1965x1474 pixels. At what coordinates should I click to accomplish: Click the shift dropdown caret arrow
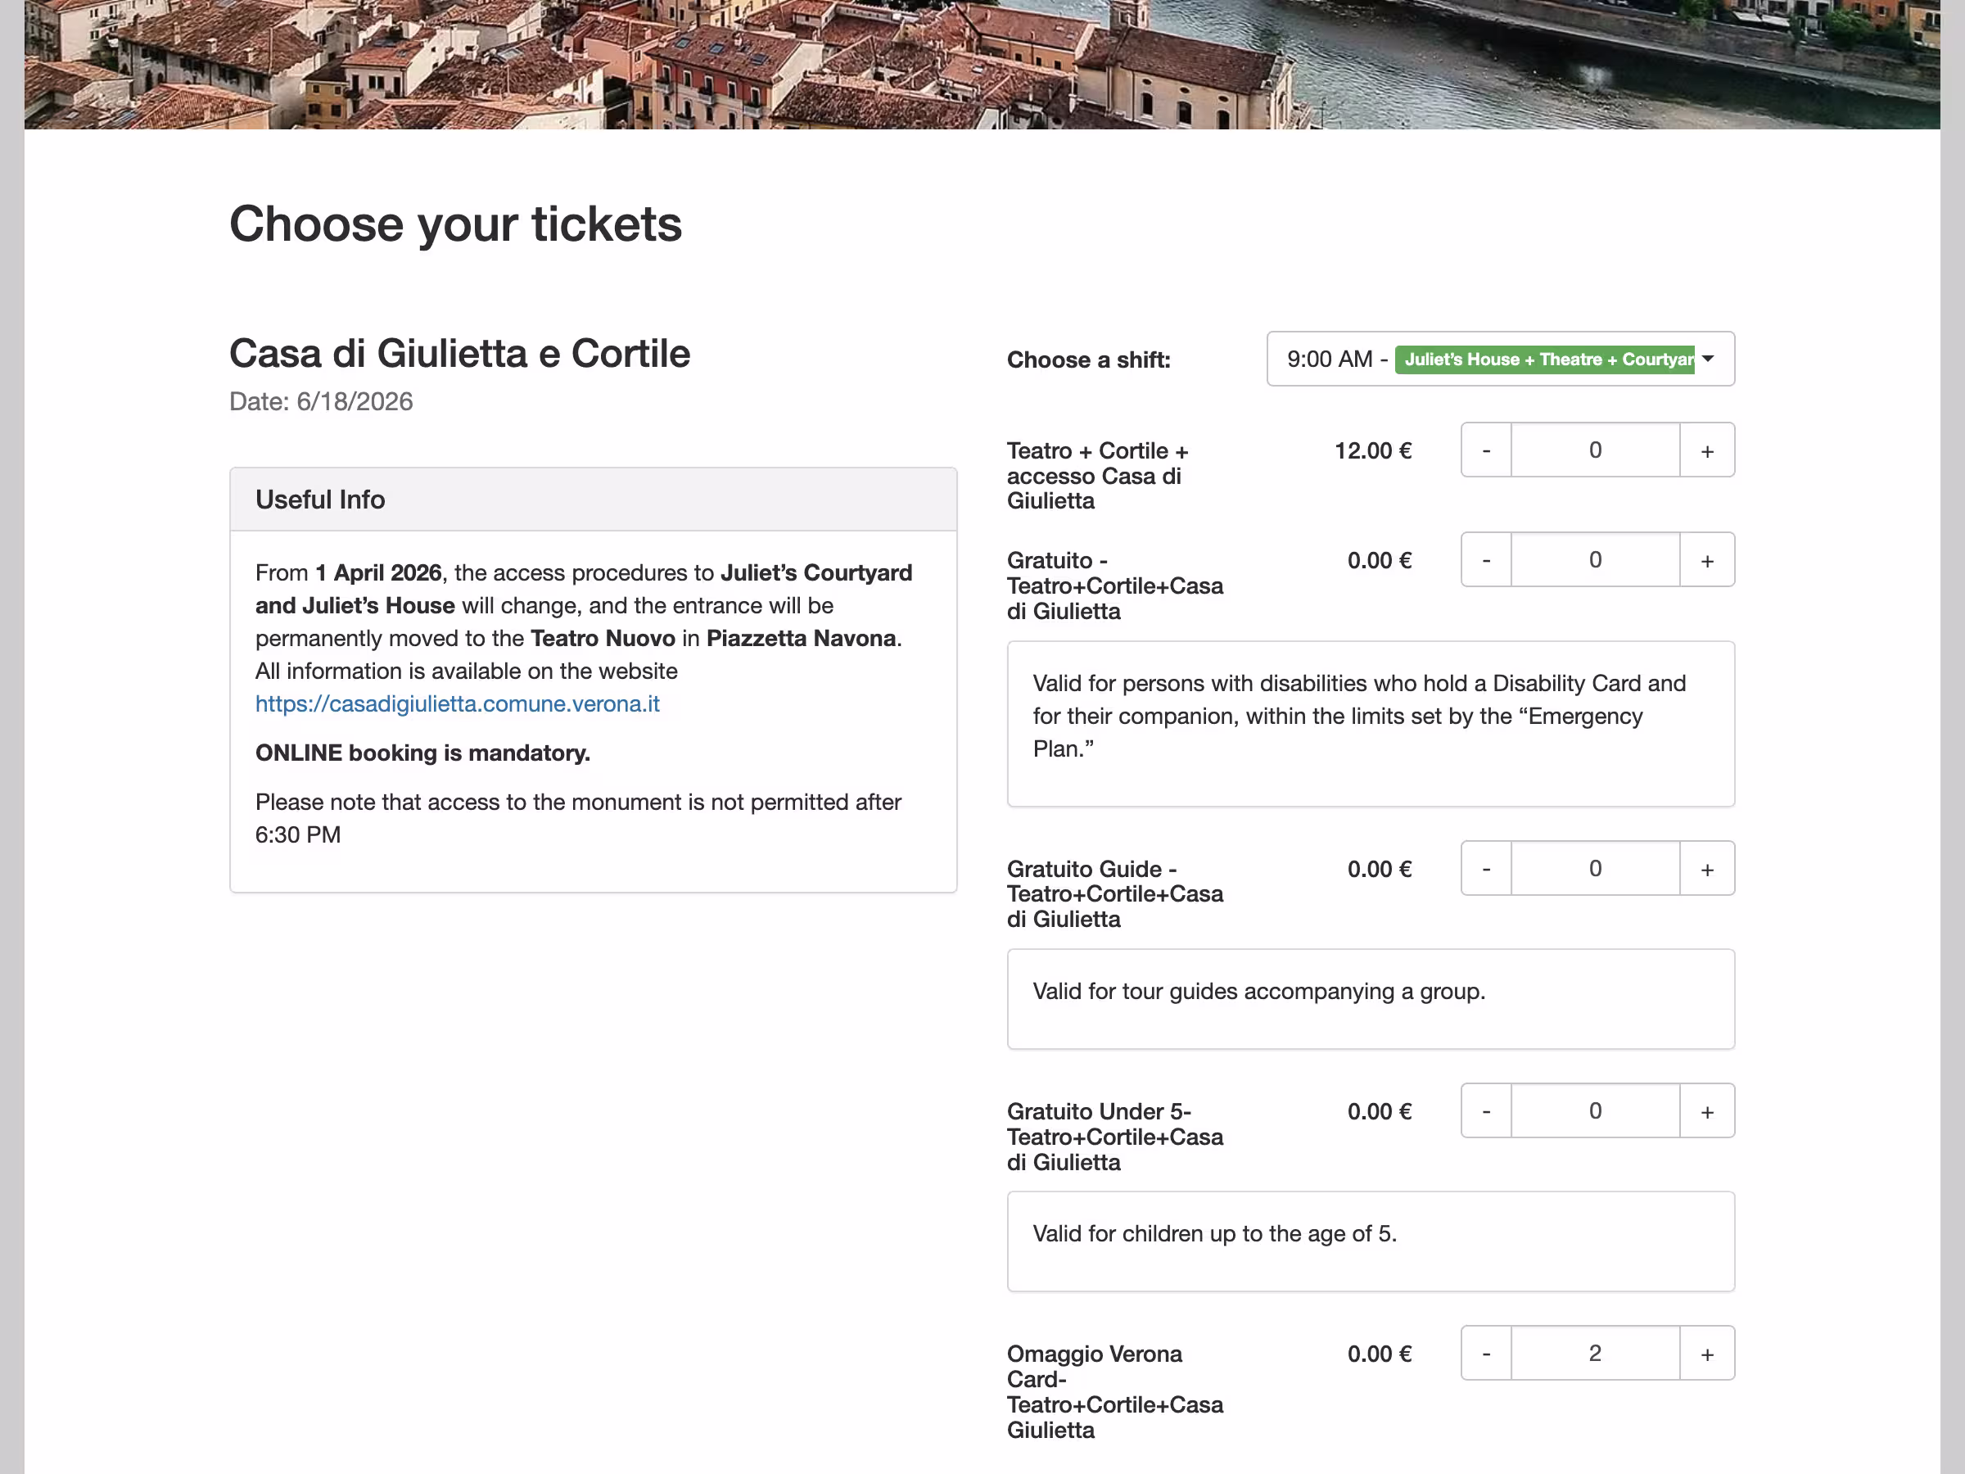click(1707, 359)
